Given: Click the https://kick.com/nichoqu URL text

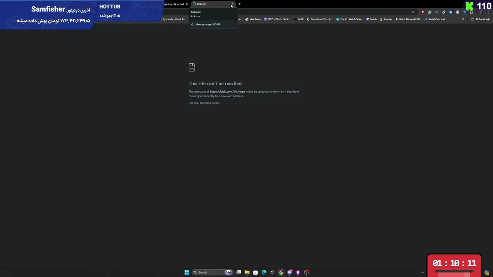Looking at the screenshot, I should point(227,92).
